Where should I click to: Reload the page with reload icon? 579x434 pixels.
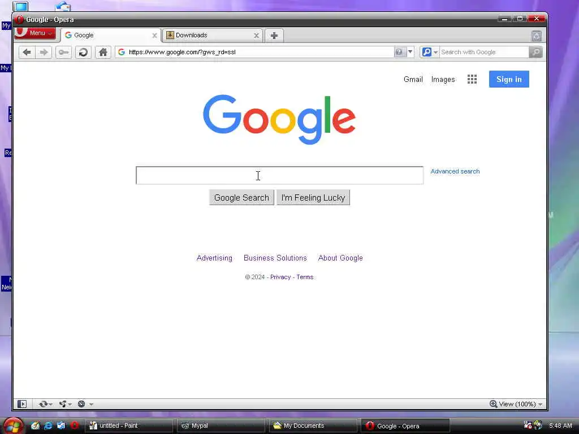click(x=83, y=53)
